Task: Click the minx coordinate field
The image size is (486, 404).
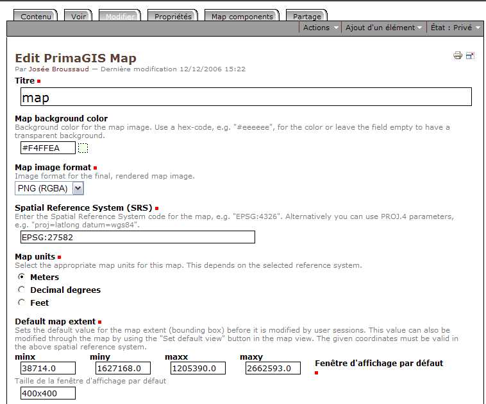Action: [x=48, y=368]
